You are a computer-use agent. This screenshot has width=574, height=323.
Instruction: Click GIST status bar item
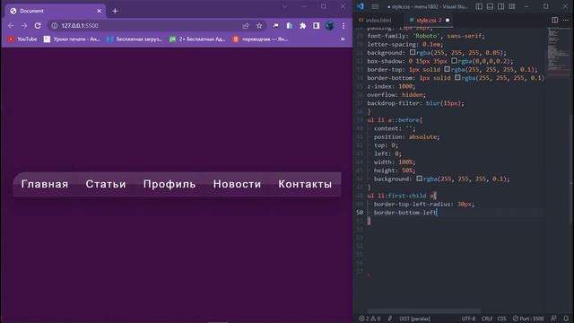click(x=414, y=319)
